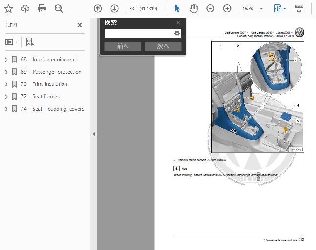Activate the hand pan tool

194,9
